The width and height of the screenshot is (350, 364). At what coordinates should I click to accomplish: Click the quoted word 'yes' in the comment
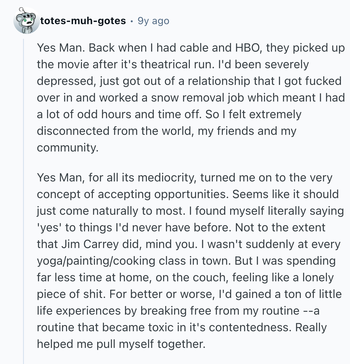[49, 228]
